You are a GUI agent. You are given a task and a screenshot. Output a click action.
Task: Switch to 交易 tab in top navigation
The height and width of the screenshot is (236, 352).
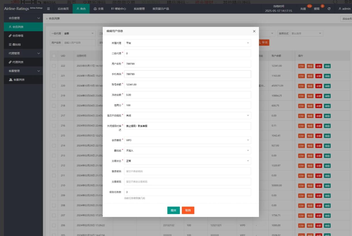pyautogui.click(x=98, y=9)
